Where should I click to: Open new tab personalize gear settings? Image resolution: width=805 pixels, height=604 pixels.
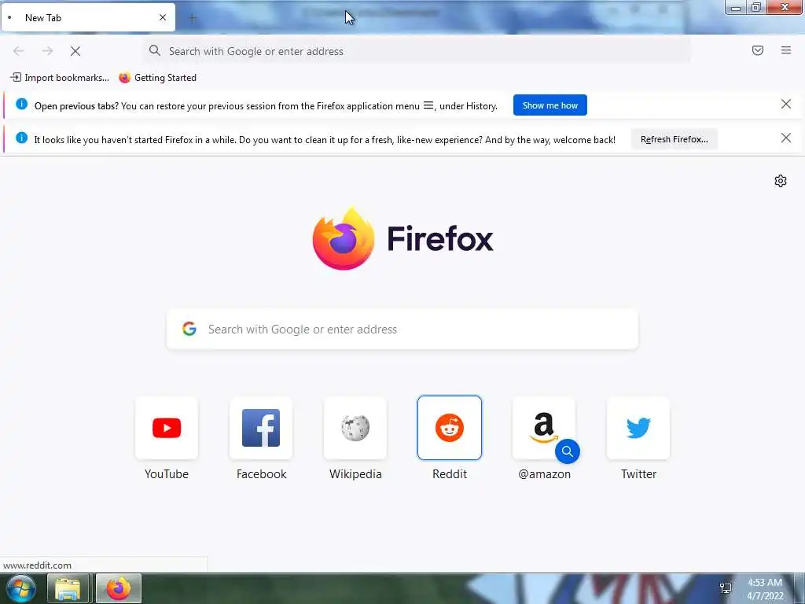coord(781,181)
